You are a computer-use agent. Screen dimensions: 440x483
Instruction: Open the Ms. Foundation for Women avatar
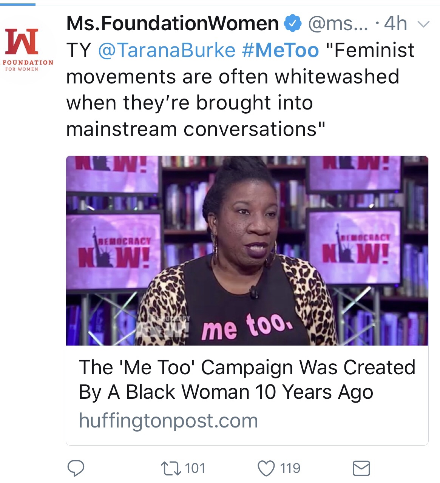click(x=28, y=49)
